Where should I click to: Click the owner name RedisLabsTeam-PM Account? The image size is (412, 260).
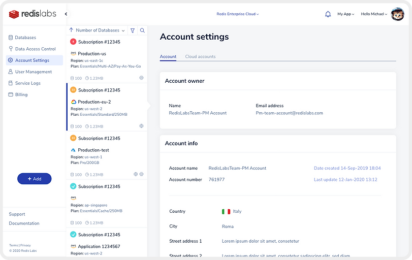(198, 113)
